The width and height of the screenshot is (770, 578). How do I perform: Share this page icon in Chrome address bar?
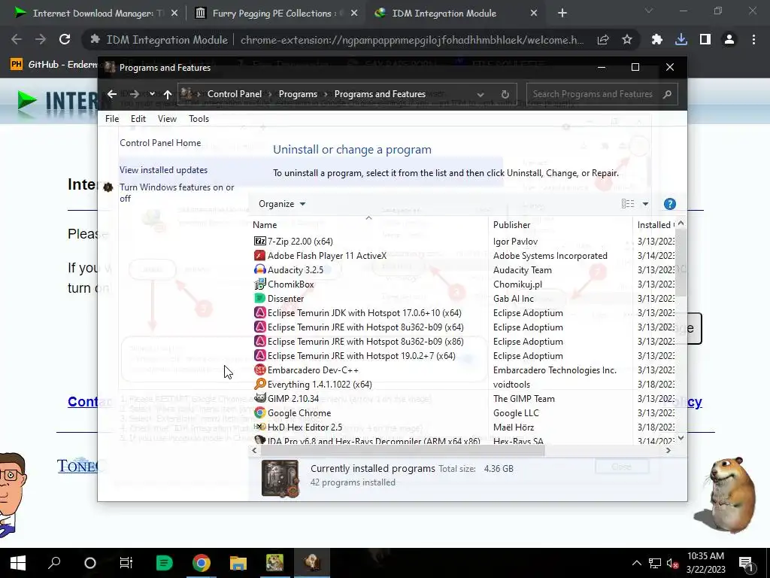tap(603, 40)
